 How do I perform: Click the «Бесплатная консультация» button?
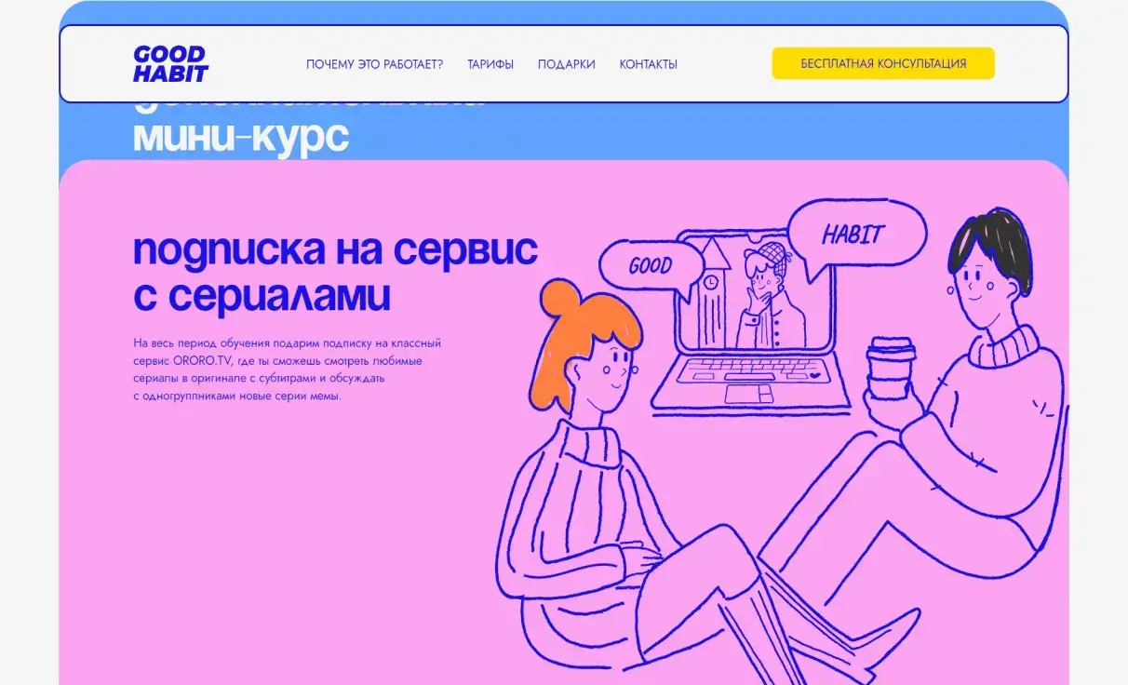pos(882,62)
